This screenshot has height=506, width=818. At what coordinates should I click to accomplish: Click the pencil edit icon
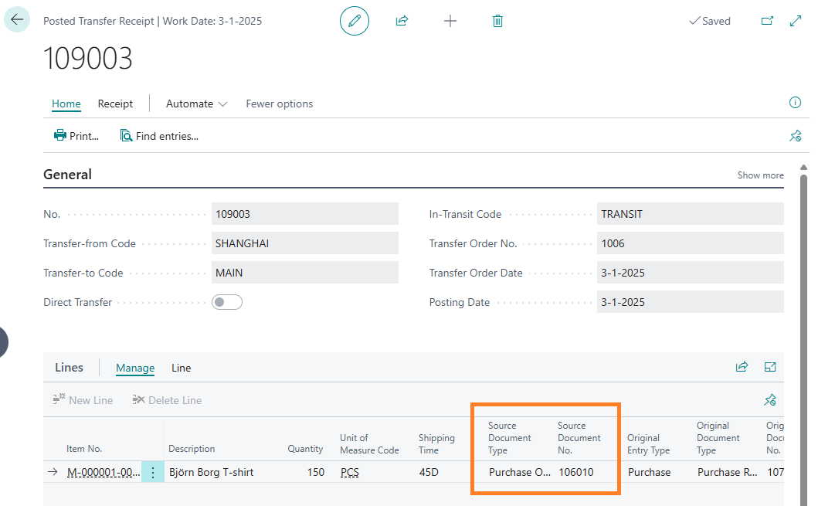click(x=355, y=21)
